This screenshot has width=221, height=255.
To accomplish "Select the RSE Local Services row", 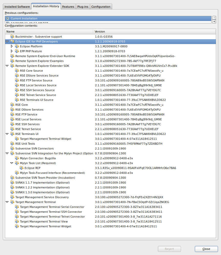I will tap(110, 119).
